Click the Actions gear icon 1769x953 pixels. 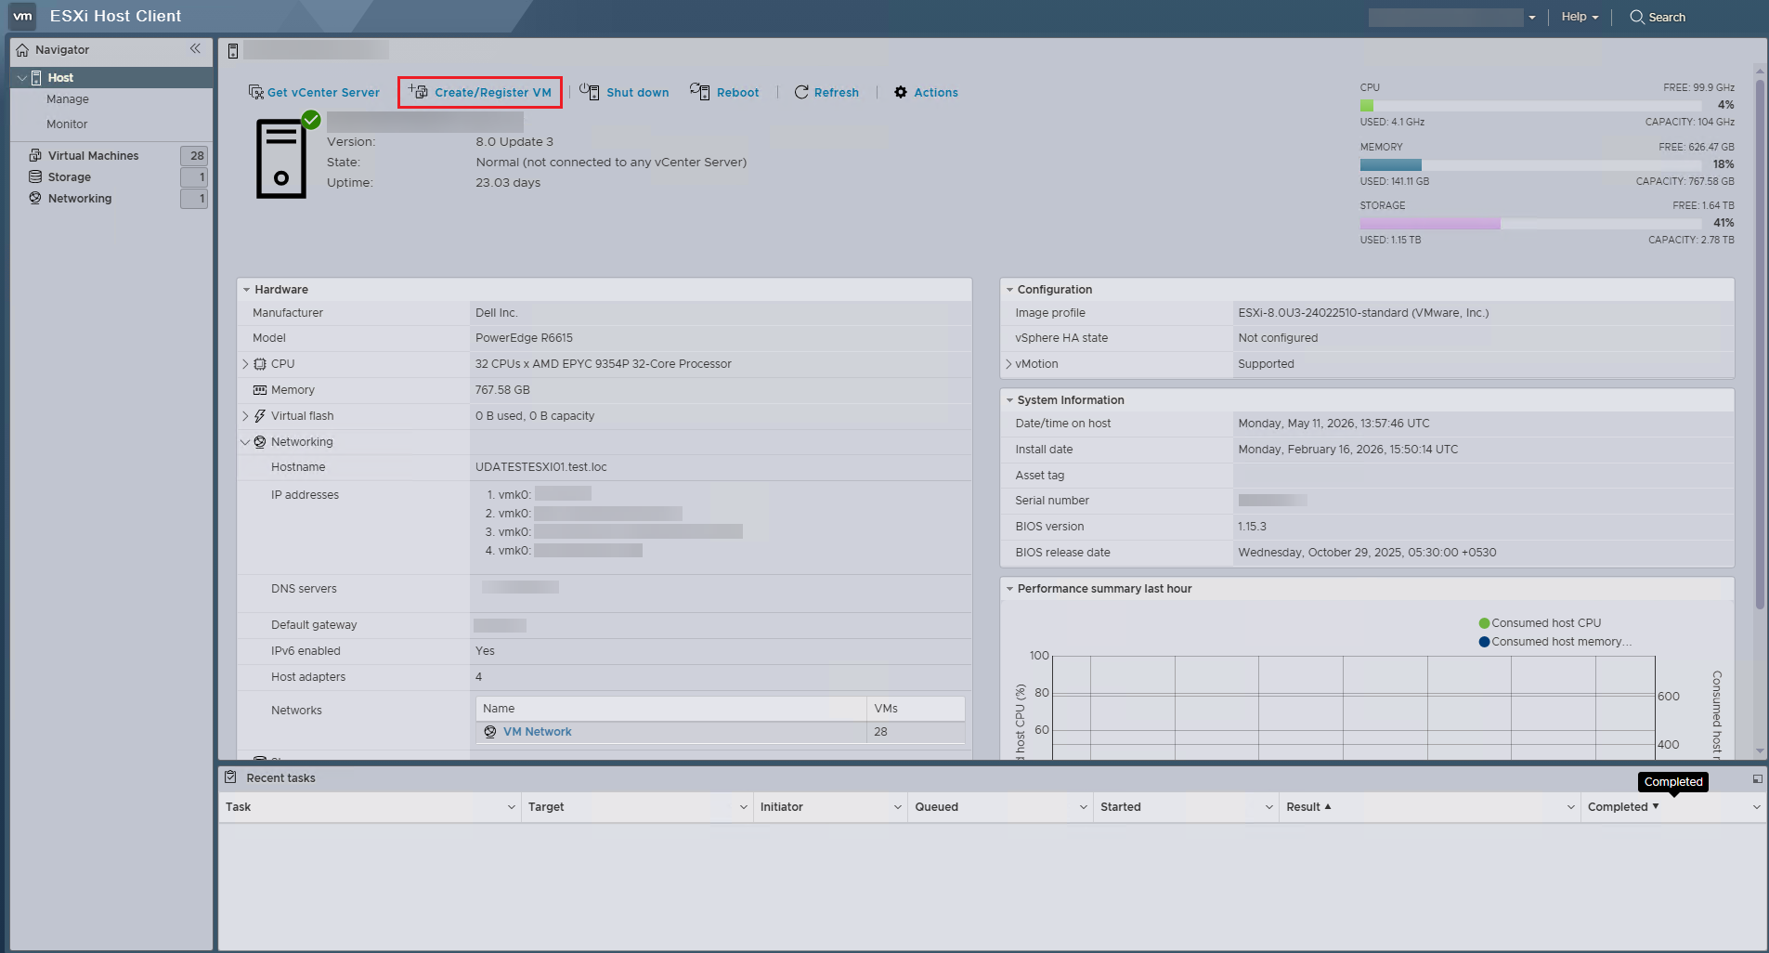[x=901, y=92]
